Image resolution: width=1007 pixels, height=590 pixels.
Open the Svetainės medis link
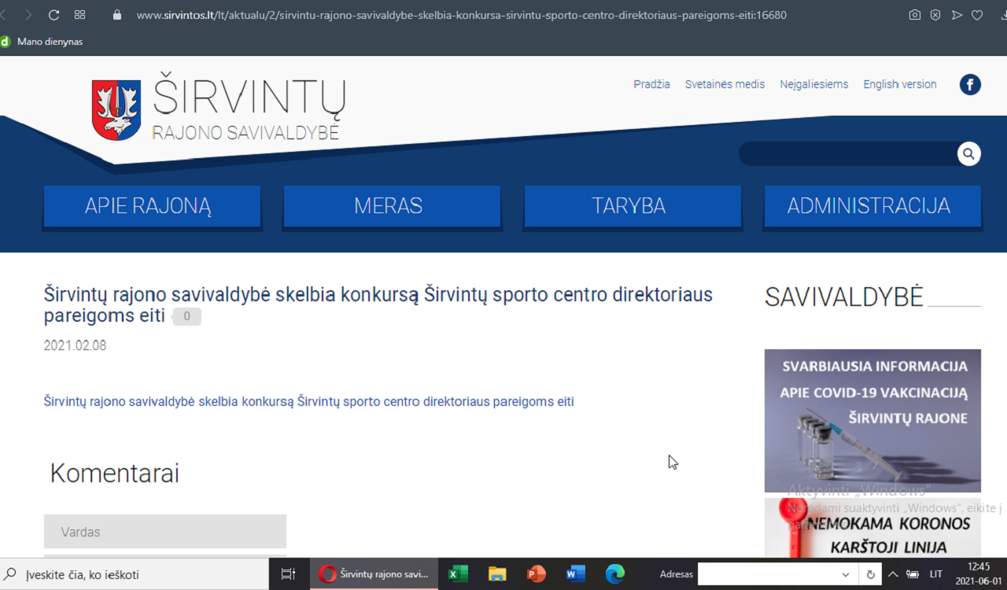tap(725, 84)
